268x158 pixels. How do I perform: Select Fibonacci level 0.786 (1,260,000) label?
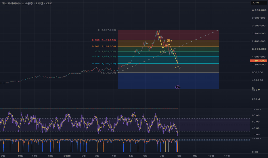104,63
